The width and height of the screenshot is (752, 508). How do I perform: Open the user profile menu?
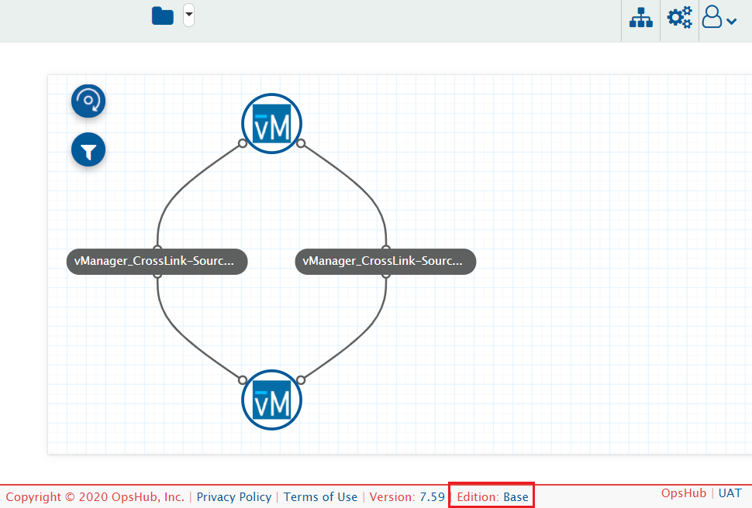[719, 19]
